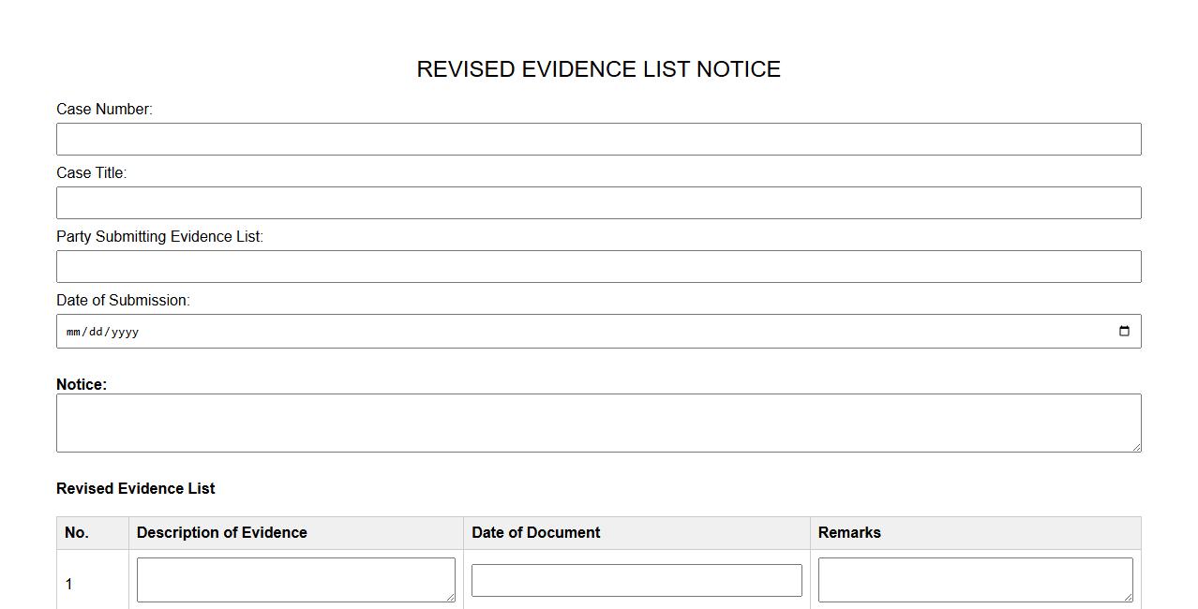
Task: Open the Date of Submission calendar picker
Action: (x=1124, y=331)
